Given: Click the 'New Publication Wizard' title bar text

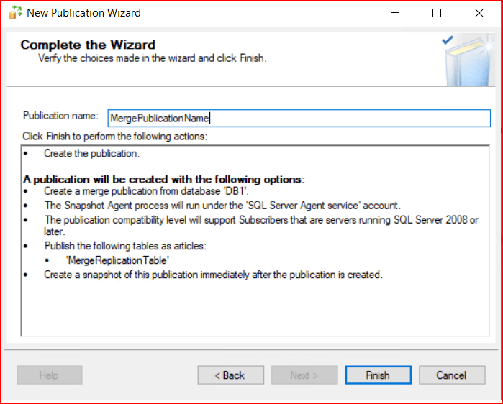Looking at the screenshot, I should pyautogui.click(x=84, y=13).
